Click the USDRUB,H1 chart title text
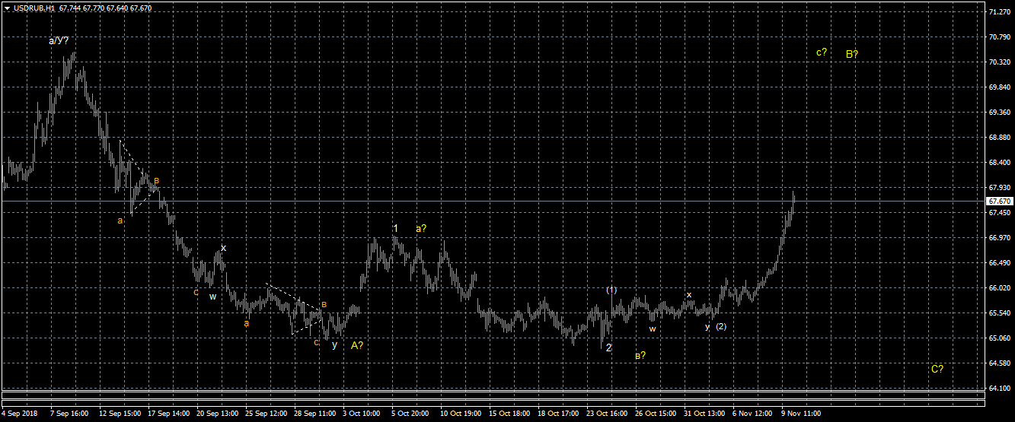The width and height of the screenshot is (1015, 422). point(34,8)
